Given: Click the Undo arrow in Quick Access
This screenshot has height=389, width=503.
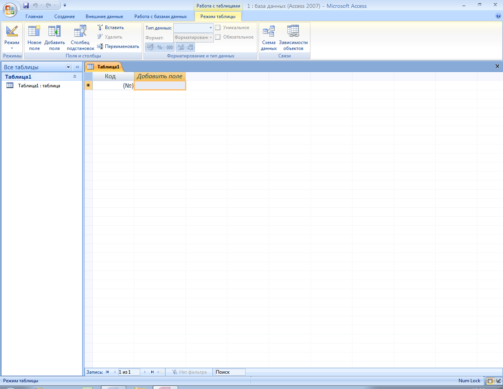Looking at the screenshot, I should (35, 6).
